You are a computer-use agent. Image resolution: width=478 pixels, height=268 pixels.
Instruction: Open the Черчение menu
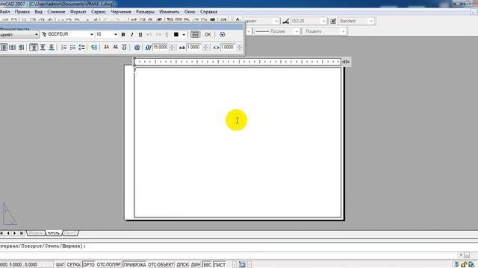click(121, 12)
